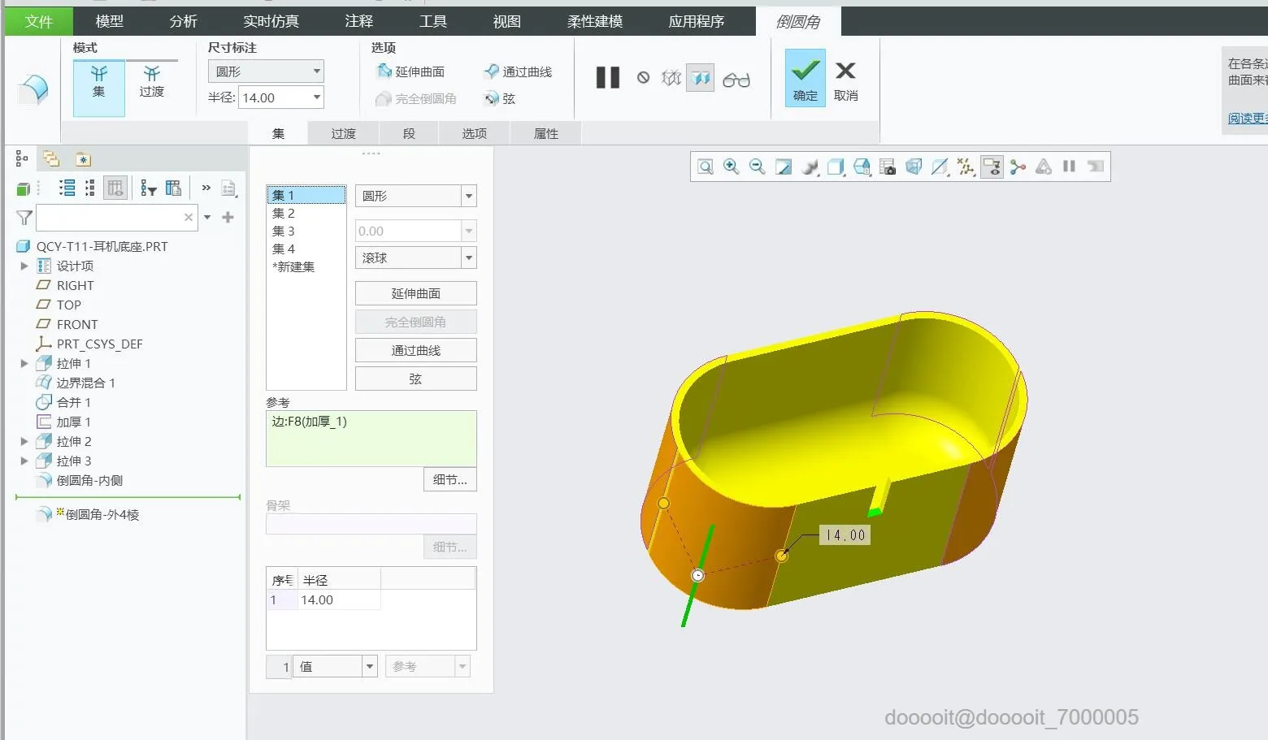The image size is (1268, 740).
Task: Toggle the attached preview icon
Action: pos(700,78)
